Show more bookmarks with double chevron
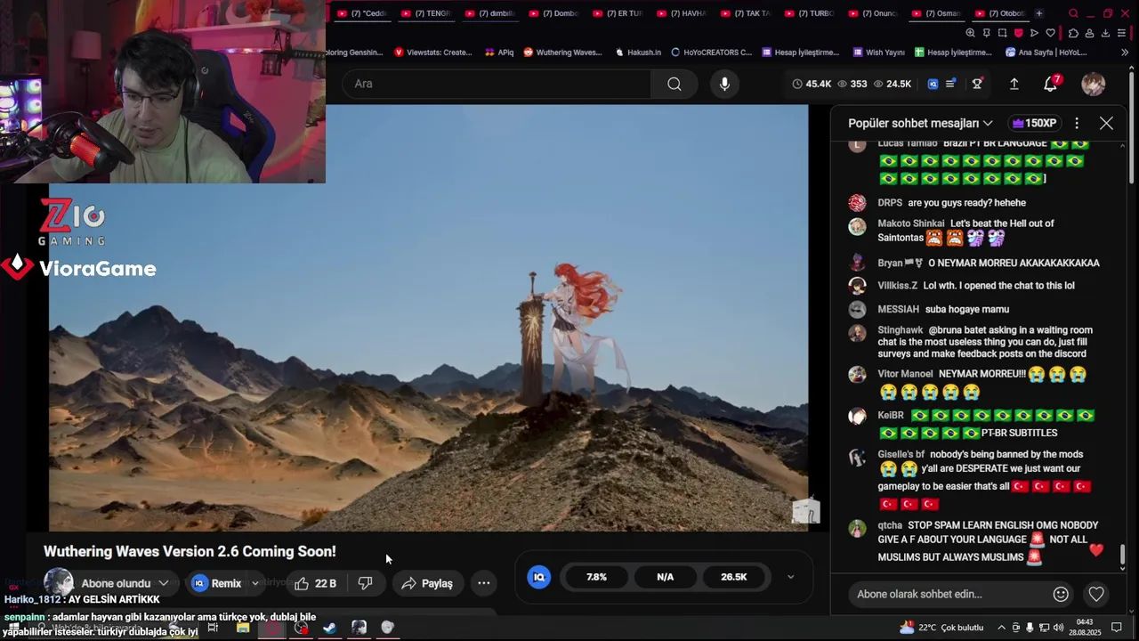Screen dimensions: 1139x641 1125,53
